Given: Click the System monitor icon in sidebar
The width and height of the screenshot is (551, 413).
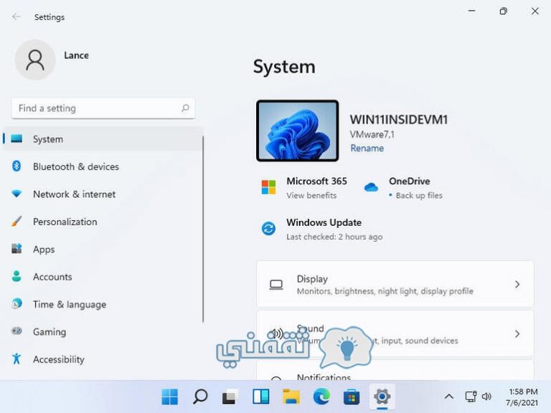Looking at the screenshot, I should 17,138.
